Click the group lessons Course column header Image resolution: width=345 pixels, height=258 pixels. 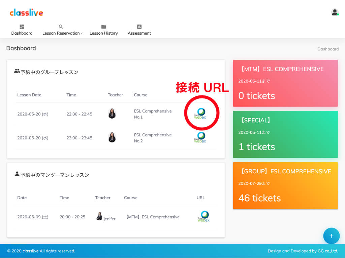pyautogui.click(x=140, y=95)
